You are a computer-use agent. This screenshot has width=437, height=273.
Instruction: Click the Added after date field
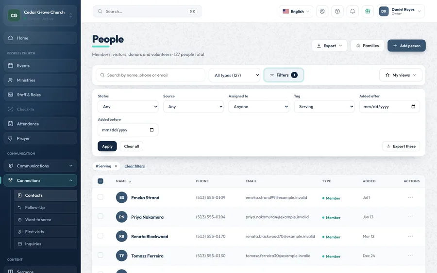click(389, 107)
